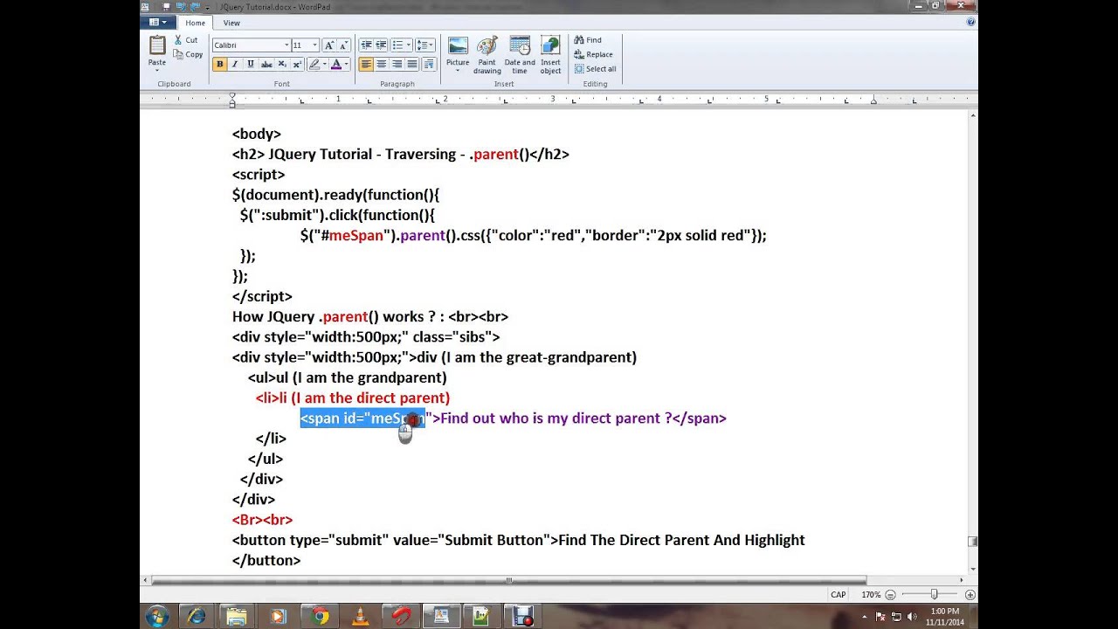Open volume control in system tray
This screenshot has width=1118, height=629.
pos(914,617)
